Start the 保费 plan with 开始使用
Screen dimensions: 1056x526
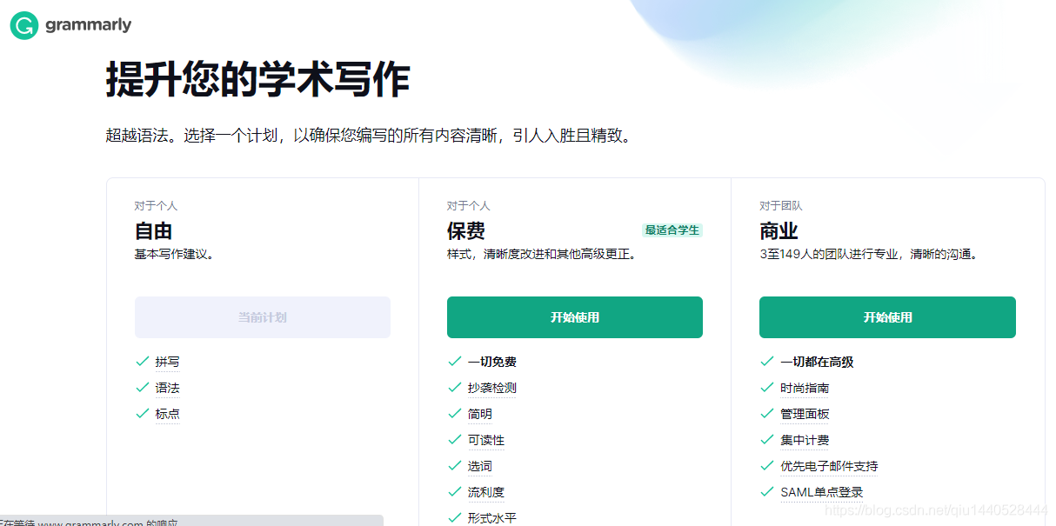tap(575, 317)
